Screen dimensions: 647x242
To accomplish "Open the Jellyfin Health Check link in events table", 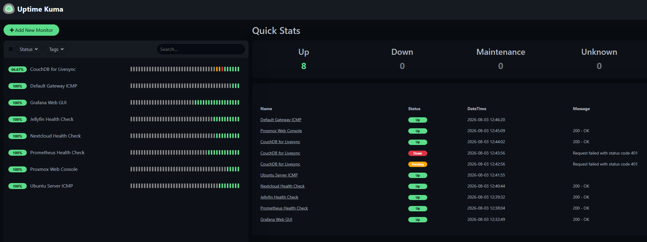I will click(x=279, y=197).
